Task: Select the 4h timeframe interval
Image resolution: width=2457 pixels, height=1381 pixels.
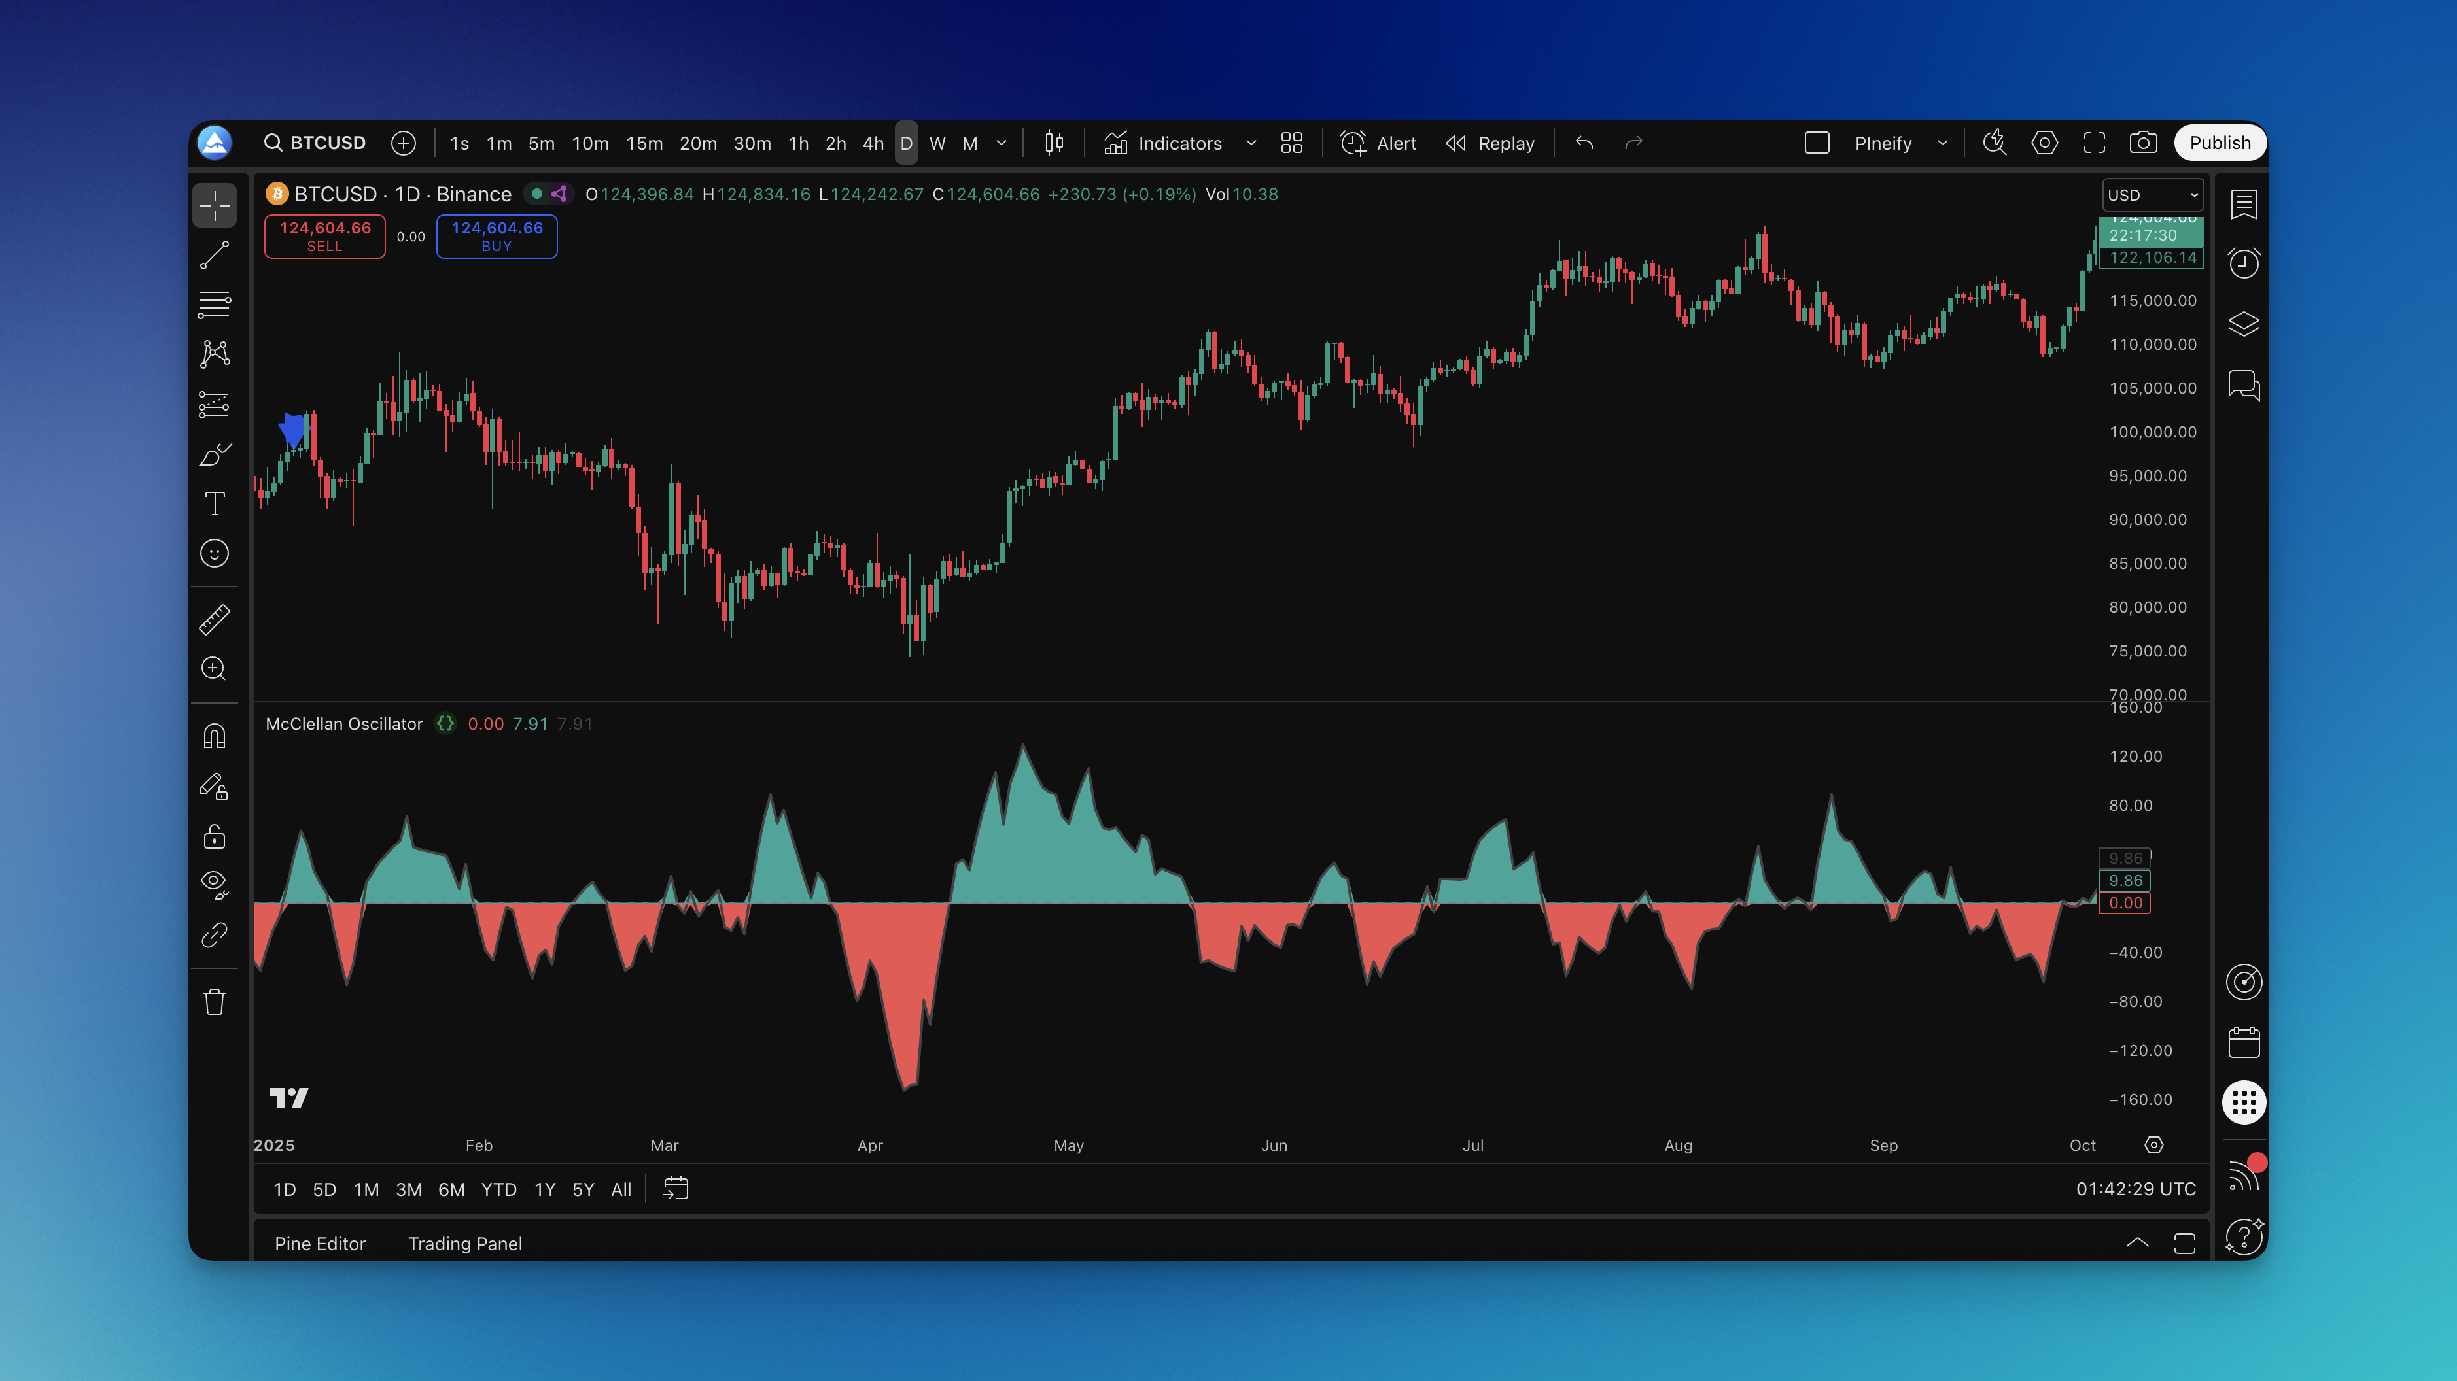Action: point(872,143)
